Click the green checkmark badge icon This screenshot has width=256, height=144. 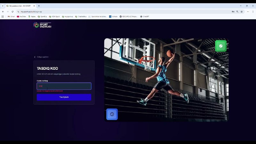(220, 46)
